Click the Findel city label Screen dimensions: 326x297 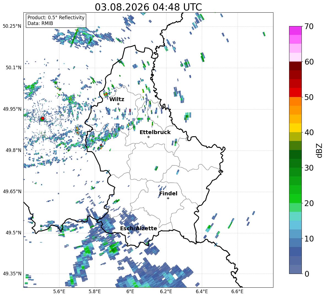(x=168, y=193)
